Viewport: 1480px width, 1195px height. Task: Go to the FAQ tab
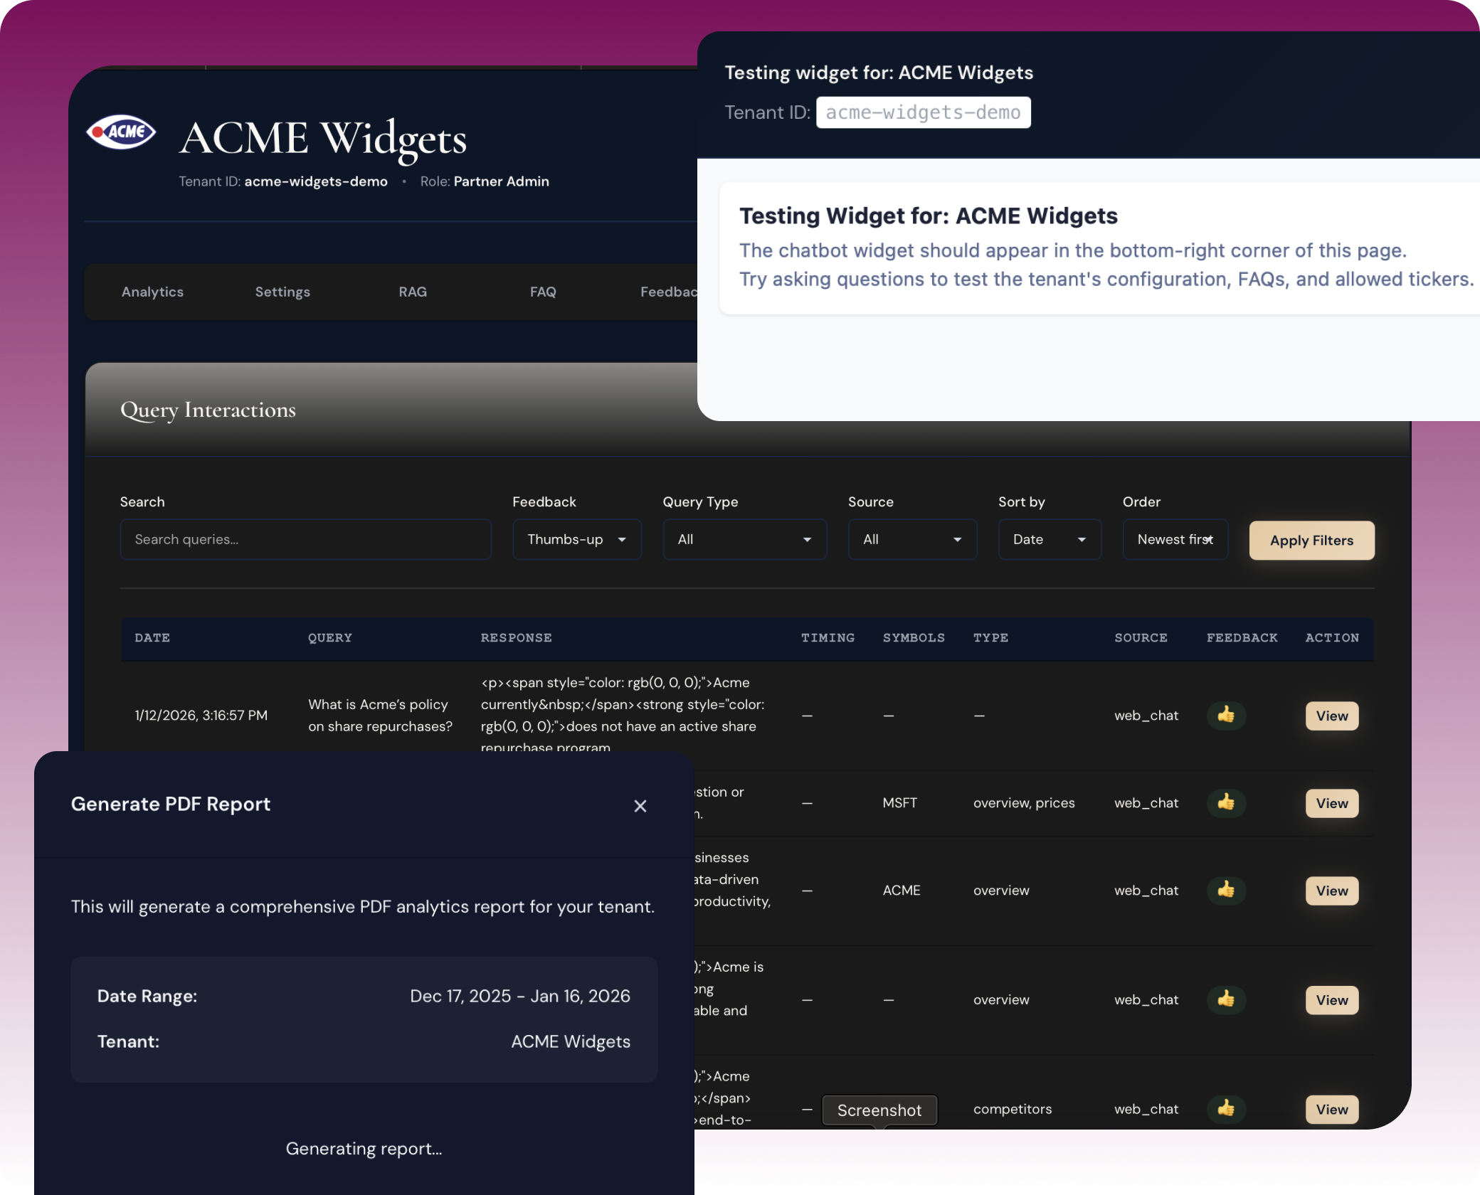point(543,292)
